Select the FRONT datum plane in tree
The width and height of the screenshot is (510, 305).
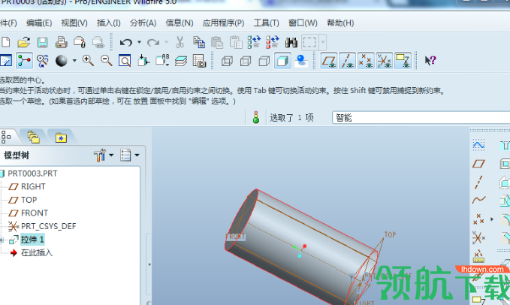pos(35,213)
